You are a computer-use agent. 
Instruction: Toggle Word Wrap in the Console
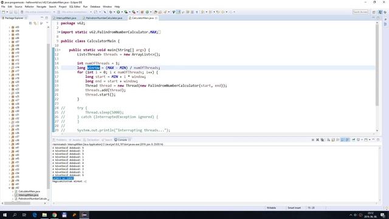pyautogui.click(x=338, y=140)
